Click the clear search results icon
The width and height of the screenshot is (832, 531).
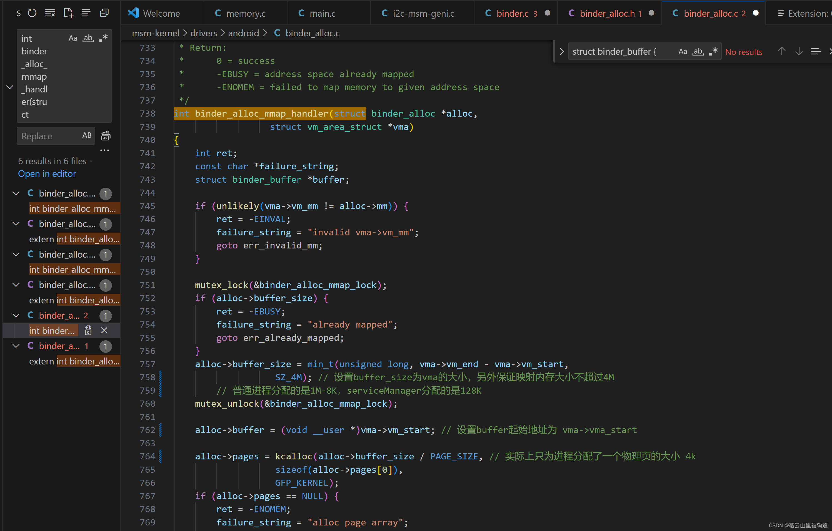click(50, 13)
